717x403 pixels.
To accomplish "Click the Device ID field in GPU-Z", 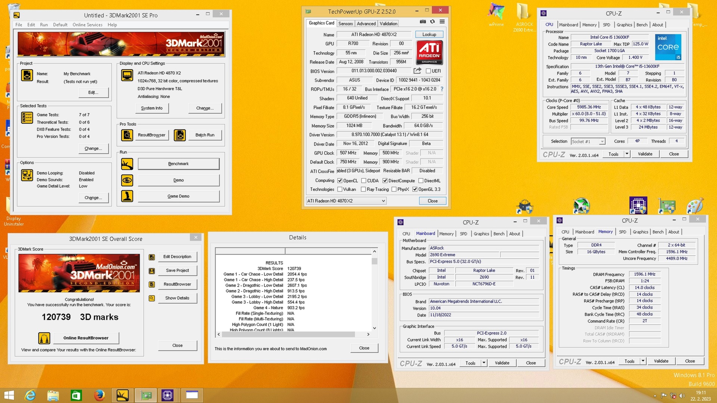I will pyautogui.click(x=419, y=80).
